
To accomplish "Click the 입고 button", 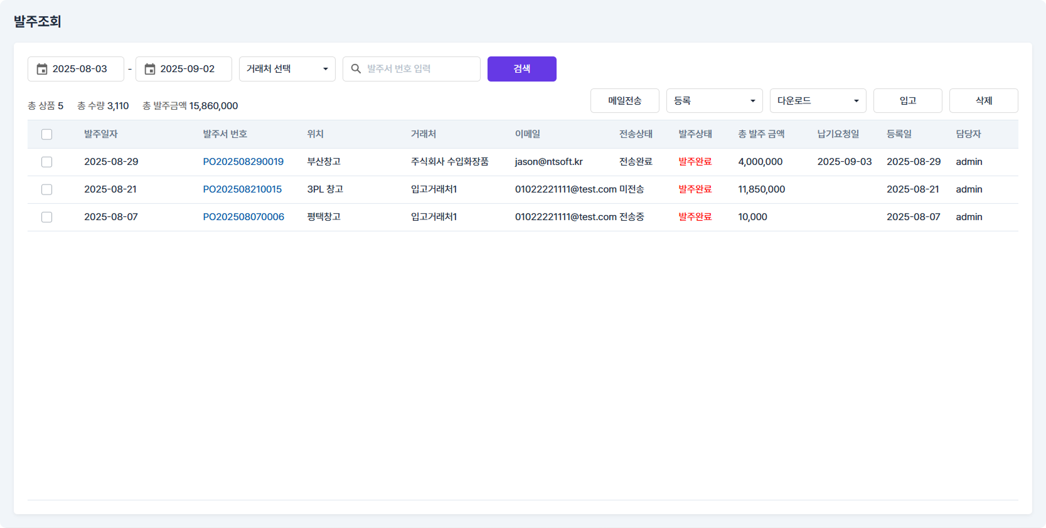I will 907,101.
